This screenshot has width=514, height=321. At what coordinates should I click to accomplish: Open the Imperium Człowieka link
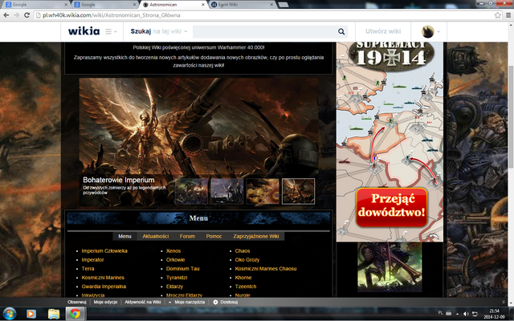tap(104, 251)
